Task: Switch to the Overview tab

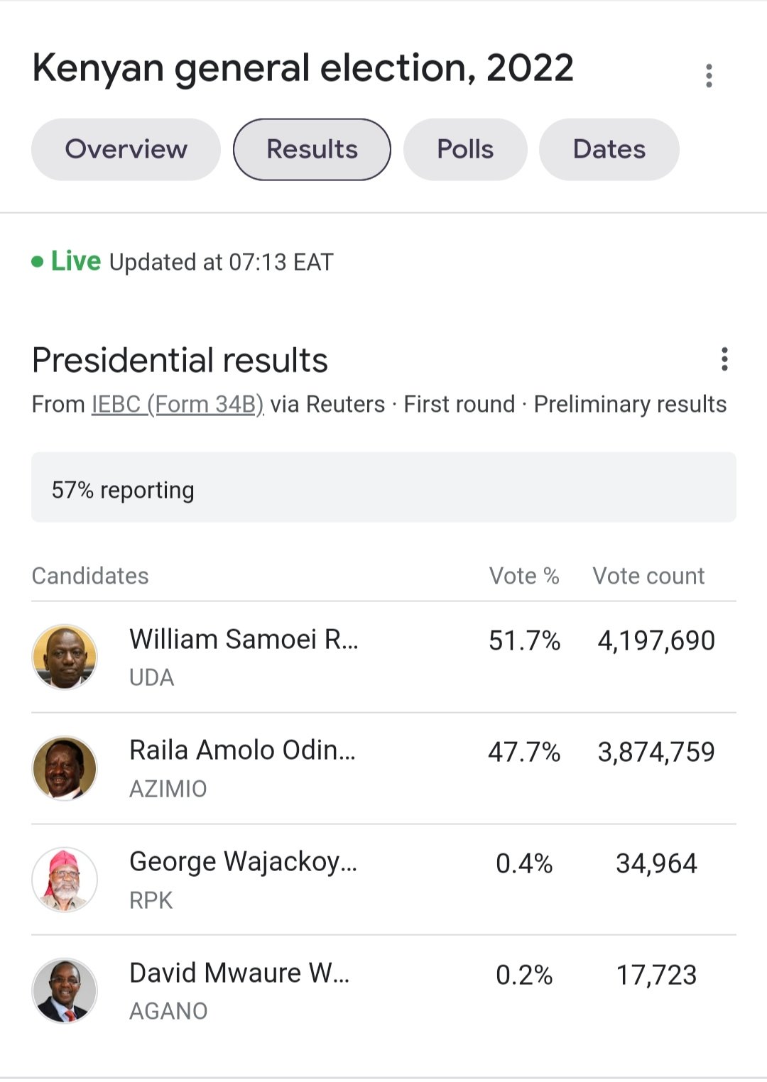Action: pyautogui.click(x=126, y=149)
